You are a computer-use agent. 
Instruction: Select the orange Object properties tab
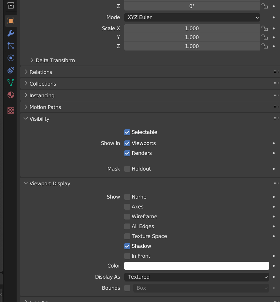click(10, 21)
